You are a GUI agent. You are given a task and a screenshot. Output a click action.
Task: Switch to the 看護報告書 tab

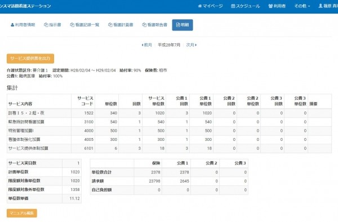click(155, 25)
